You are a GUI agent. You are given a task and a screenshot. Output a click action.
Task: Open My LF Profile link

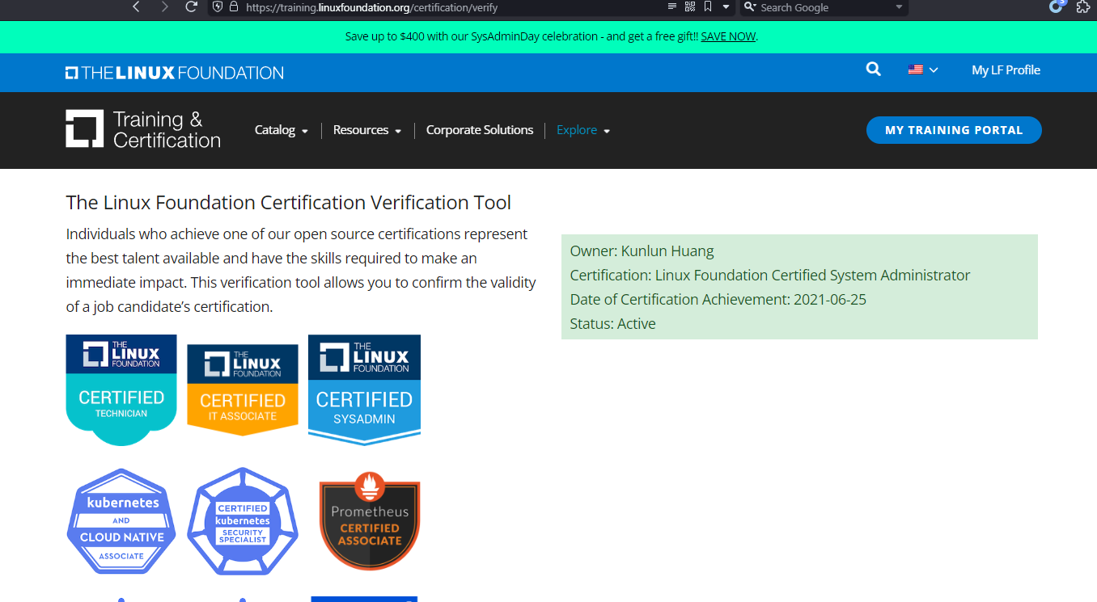(1006, 70)
